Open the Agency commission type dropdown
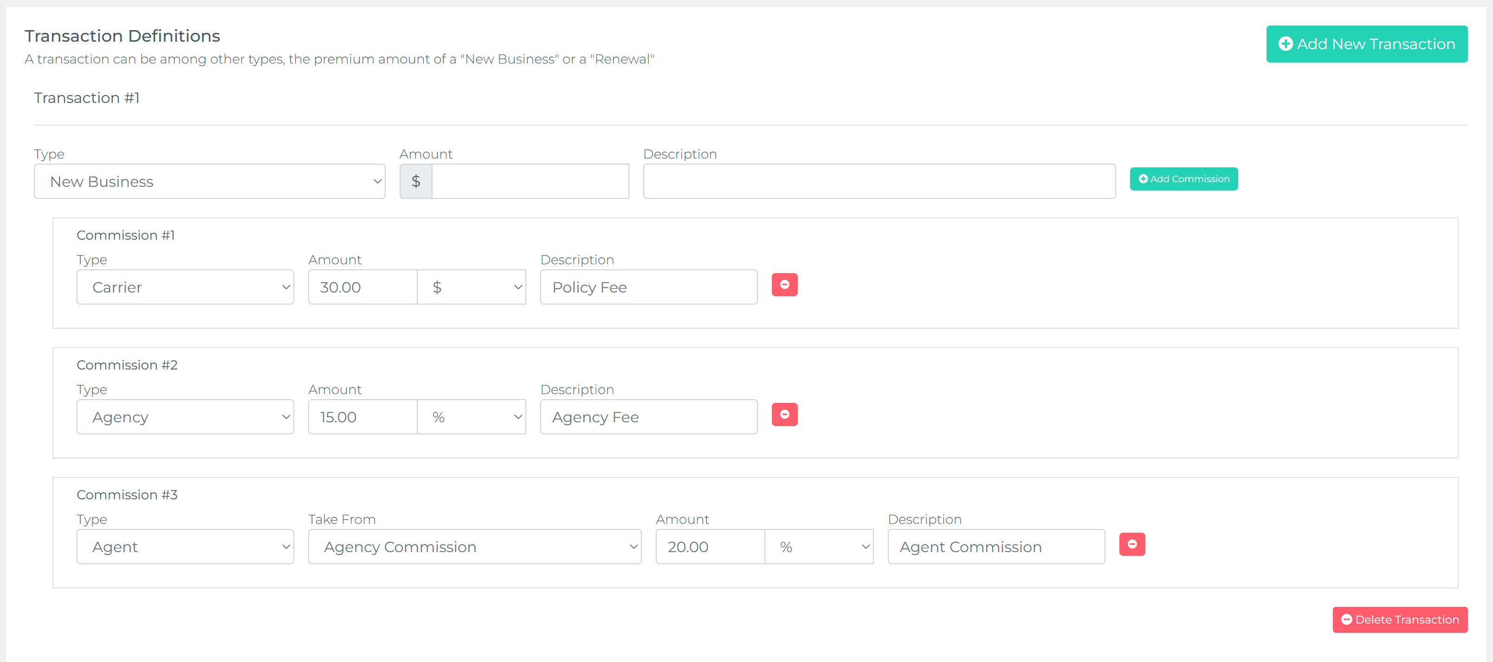Screen dimensions: 1493x662 point(185,416)
